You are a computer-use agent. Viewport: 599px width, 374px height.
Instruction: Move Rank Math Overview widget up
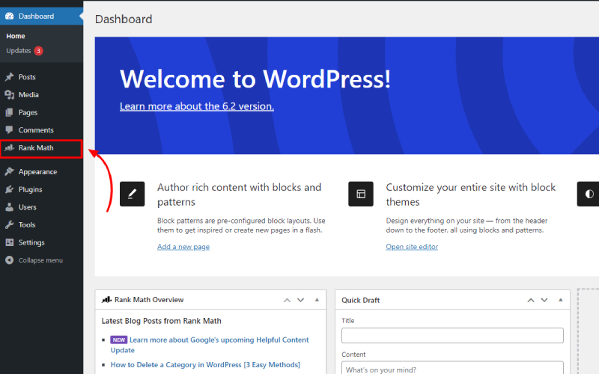click(288, 301)
